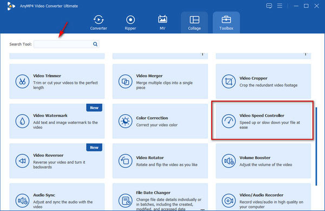The image size is (325, 211).
Task: Click 'Reverse your video and turn it backwards'
Action: [59, 164]
